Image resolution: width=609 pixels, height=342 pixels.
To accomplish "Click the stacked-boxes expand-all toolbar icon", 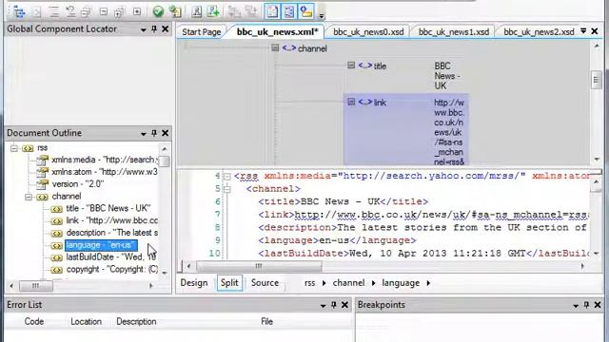I will pos(119,12).
